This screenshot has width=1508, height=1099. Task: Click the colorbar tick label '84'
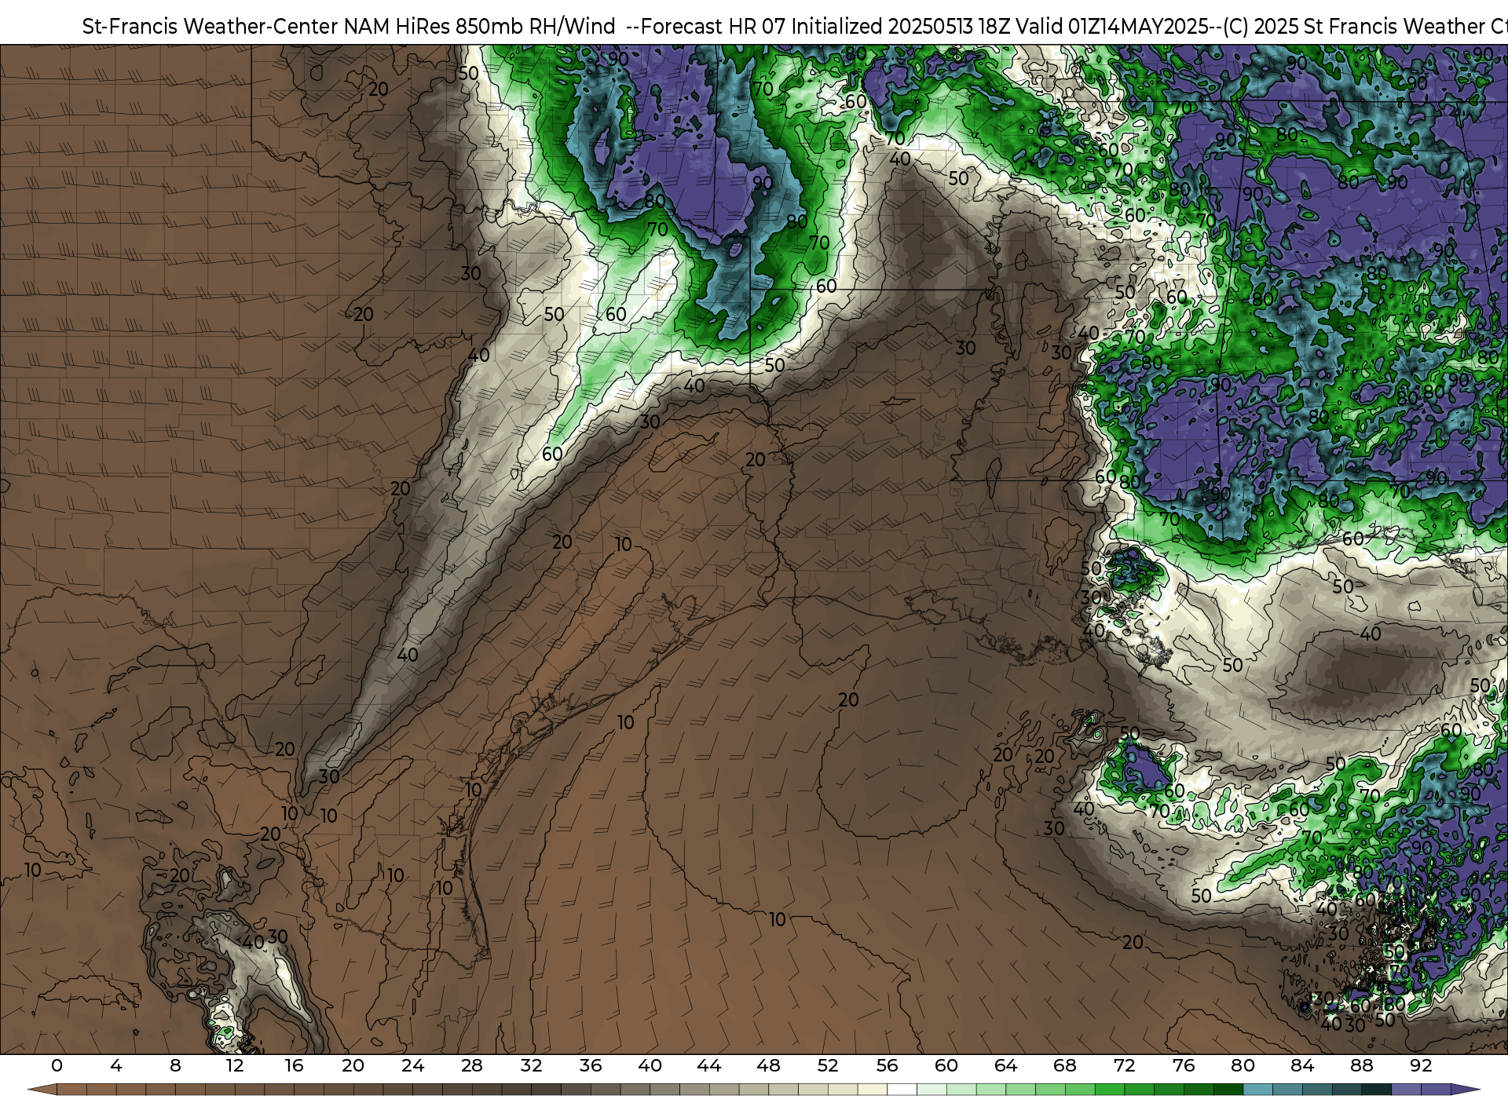point(1302,1065)
